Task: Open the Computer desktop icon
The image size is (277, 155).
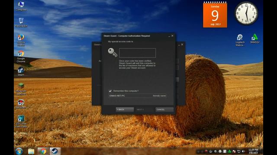Action: pos(21,6)
